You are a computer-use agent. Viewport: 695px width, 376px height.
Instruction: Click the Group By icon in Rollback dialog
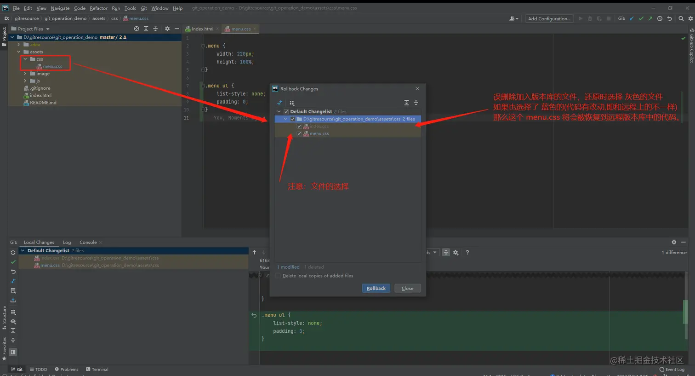(291, 103)
